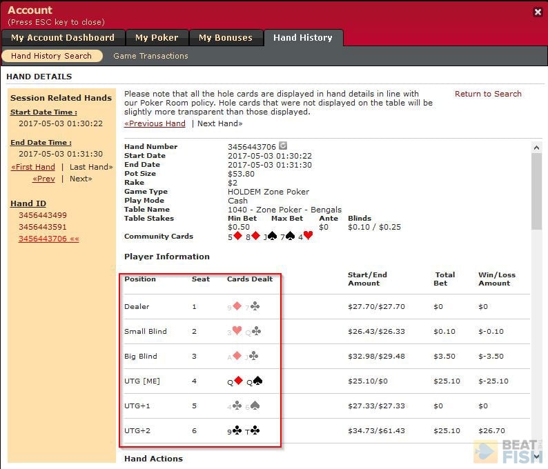Image resolution: width=548 pixels, height=469 pixels.
Task: Click the 'Hand ID' heading in sidebar
Action: (x=28, y=203)
